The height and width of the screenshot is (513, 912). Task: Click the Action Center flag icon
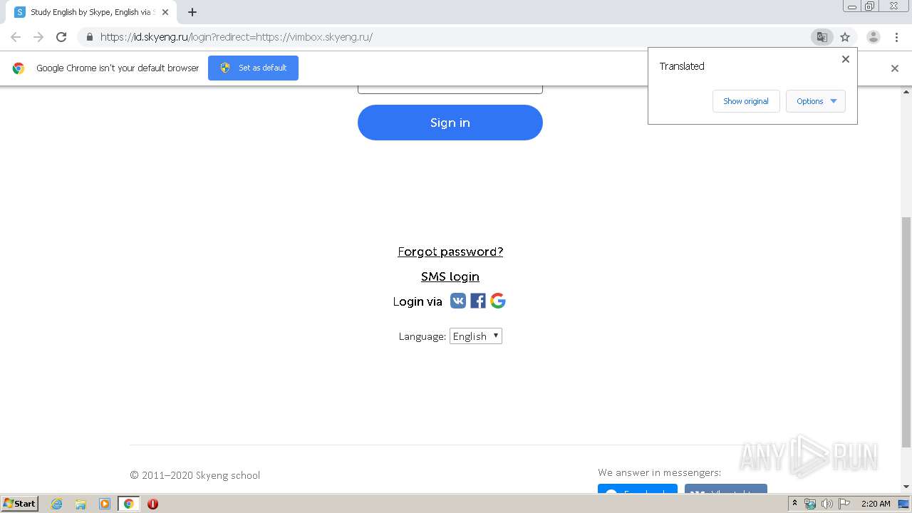click(x=844, y=504)
